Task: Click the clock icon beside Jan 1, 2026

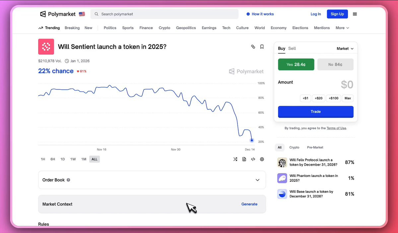Action: click(x=67, y=61)
